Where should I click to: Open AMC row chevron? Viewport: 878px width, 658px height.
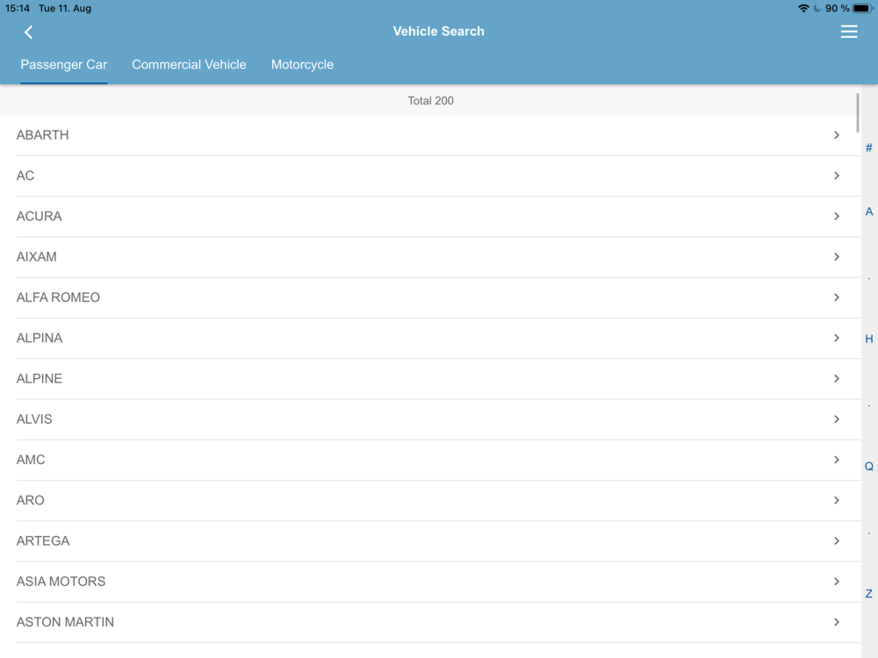tap(837, 460)
